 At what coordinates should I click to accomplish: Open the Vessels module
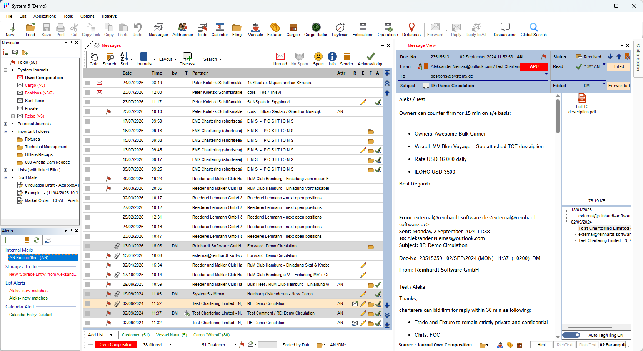255,30
